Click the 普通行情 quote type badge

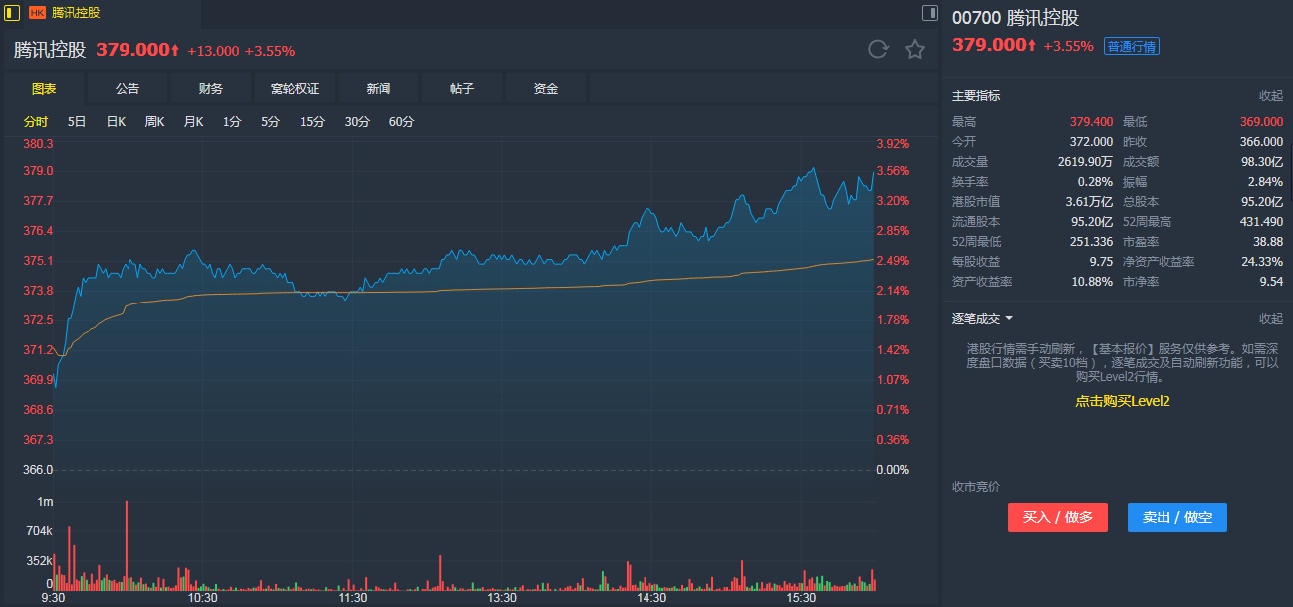[x=1132, y=46]
